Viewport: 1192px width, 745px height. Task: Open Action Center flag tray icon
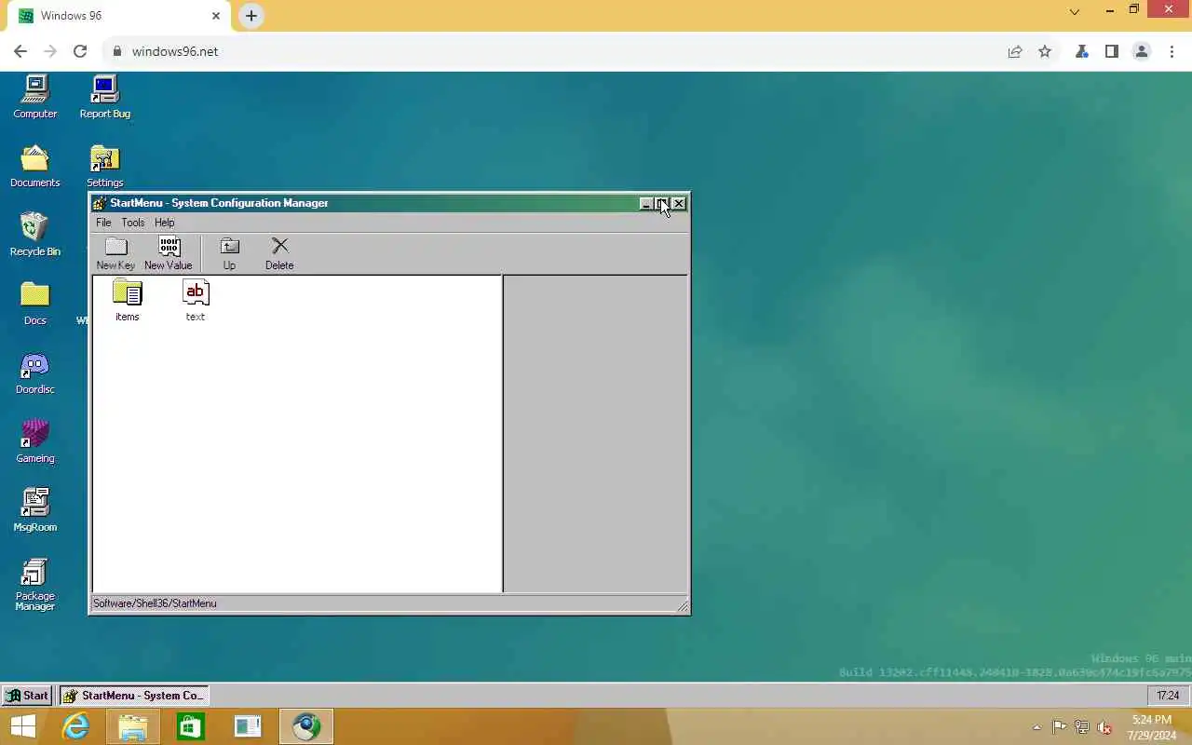click(1059, 727)
